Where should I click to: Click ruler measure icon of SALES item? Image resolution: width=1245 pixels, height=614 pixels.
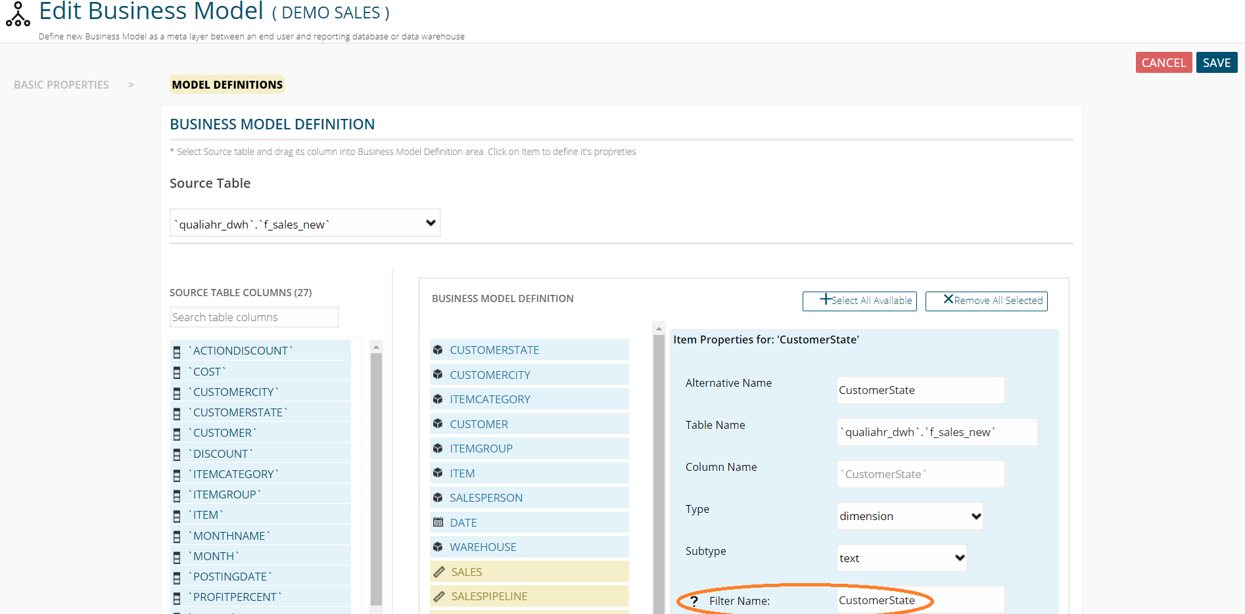point(438,572)
